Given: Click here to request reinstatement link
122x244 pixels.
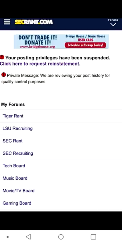Looking at the screenshot, I should [x=40, y=64].
